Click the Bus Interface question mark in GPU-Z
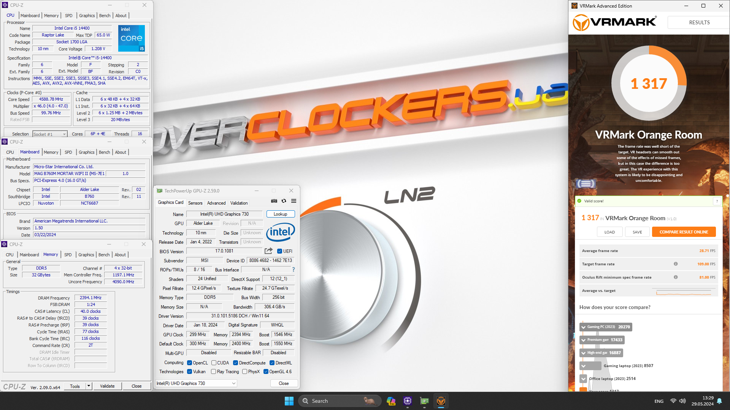This screenshot has width=730, height=410. tap(293, 270)
